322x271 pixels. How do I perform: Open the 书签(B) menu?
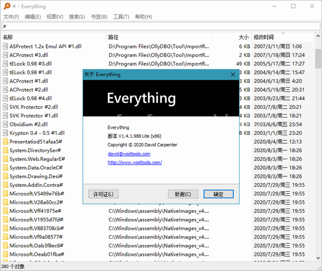(x=99, y=16)
